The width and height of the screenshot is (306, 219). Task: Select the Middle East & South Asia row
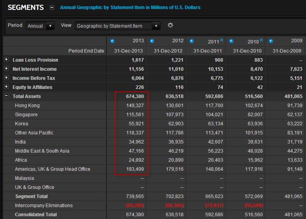point(42,151)
